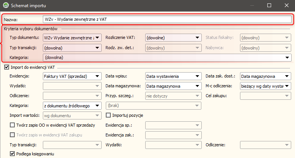Click the Schemat importu window app icon

(x=5, y=6)
